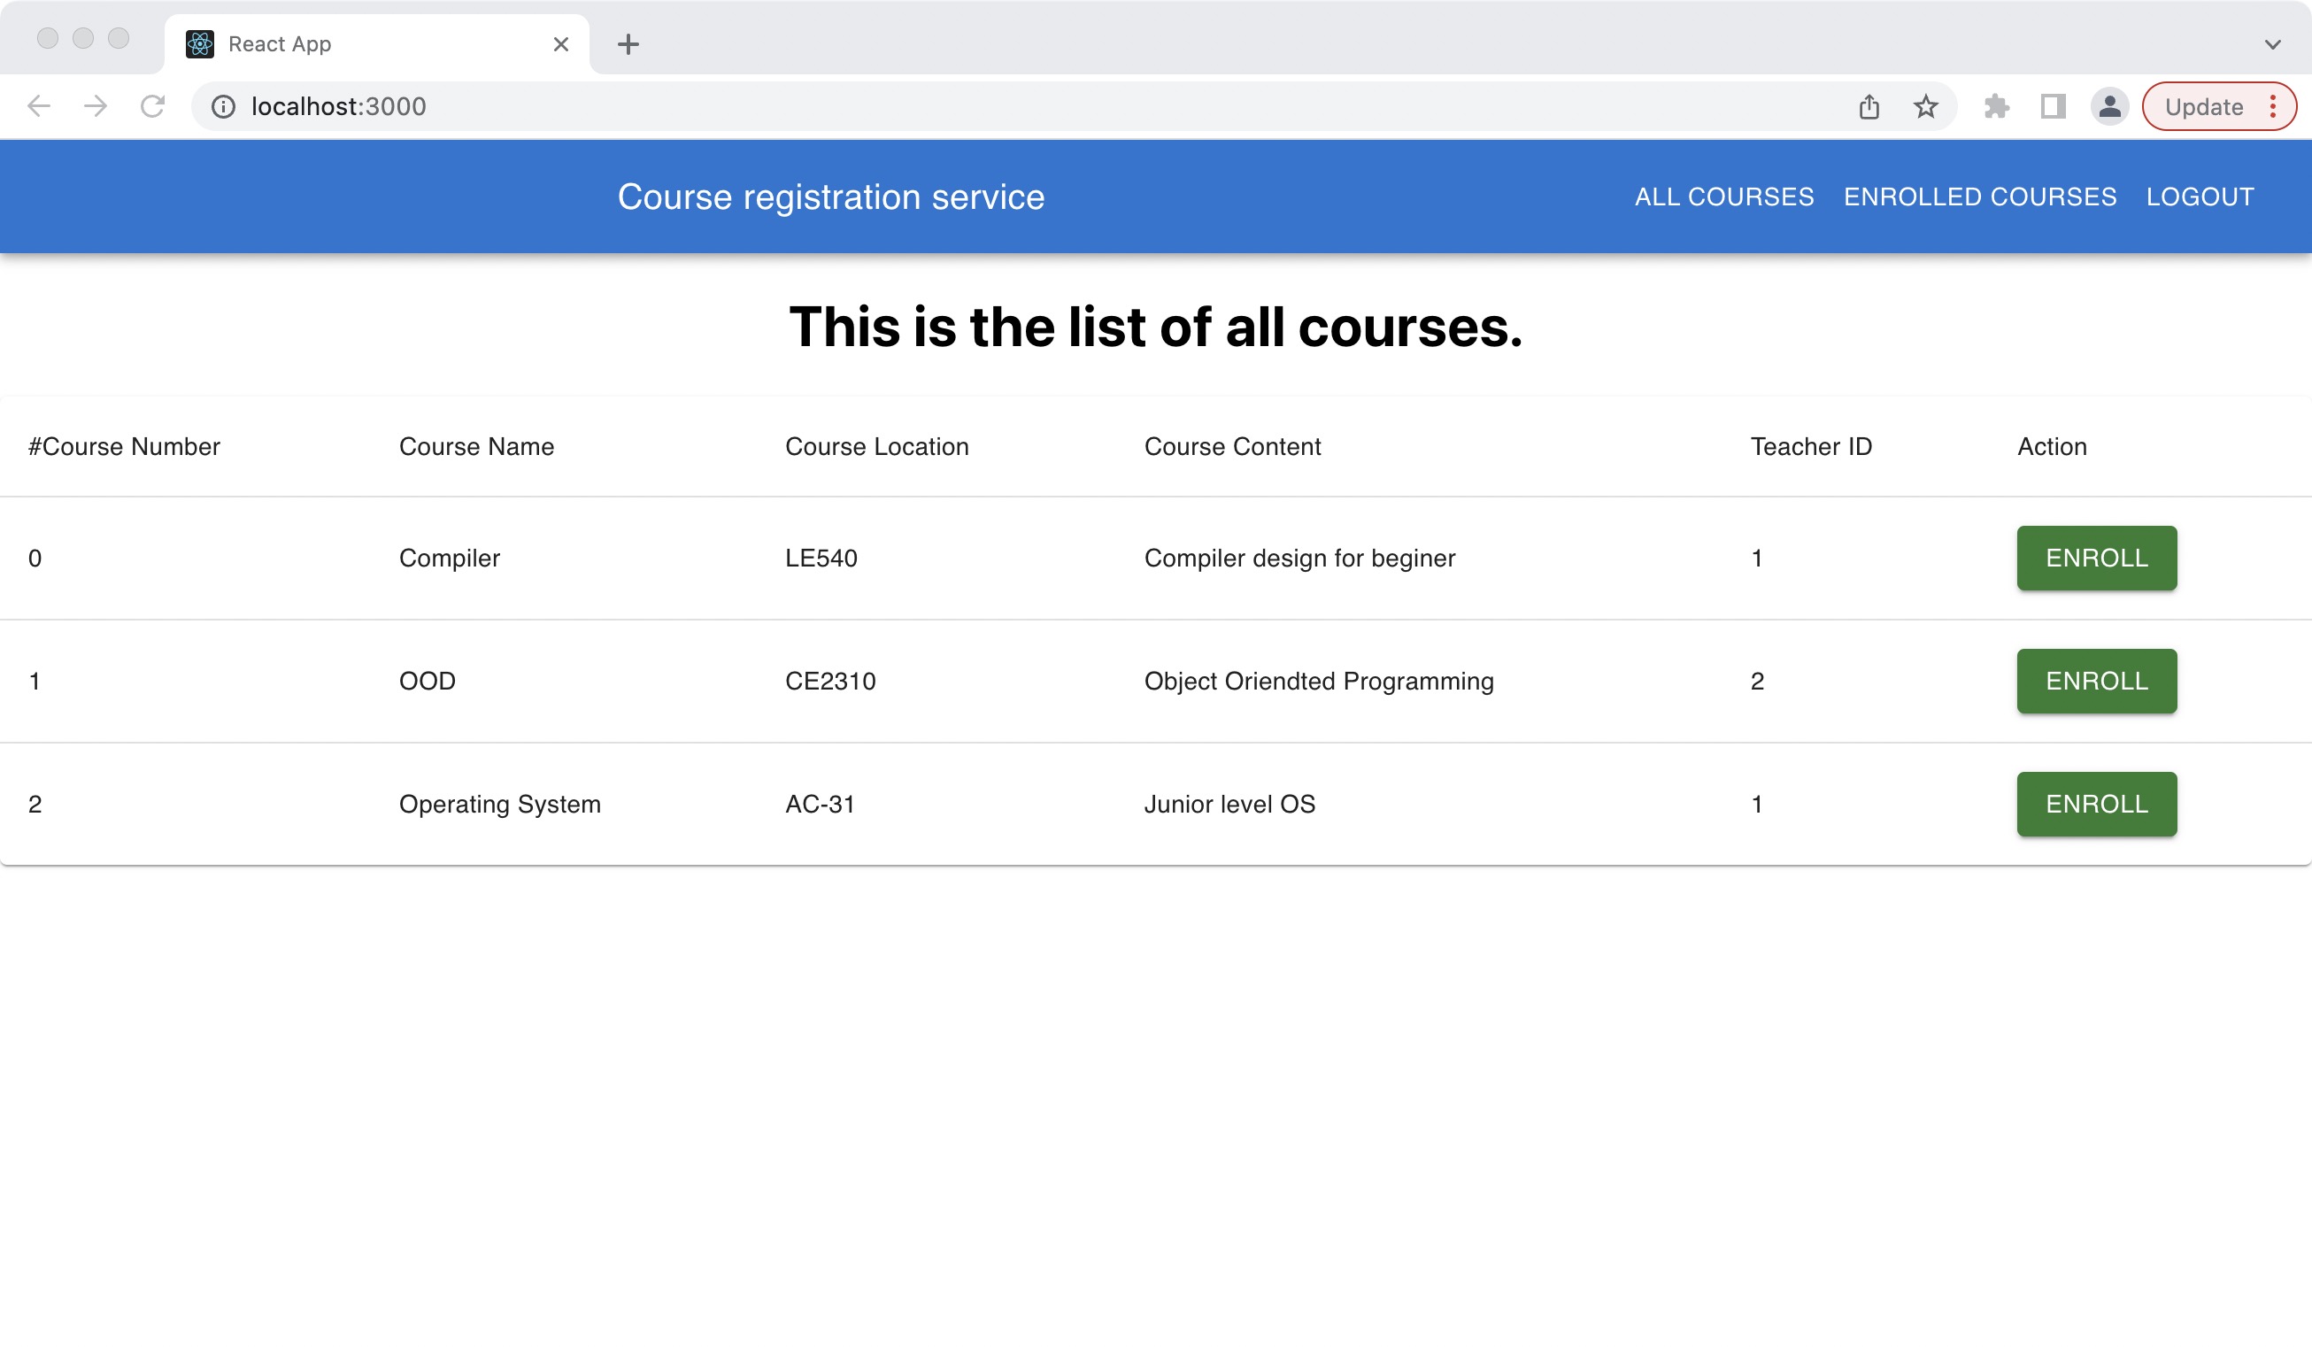
Task: Click the React App favicon on the tab
Action: point(201,43)
